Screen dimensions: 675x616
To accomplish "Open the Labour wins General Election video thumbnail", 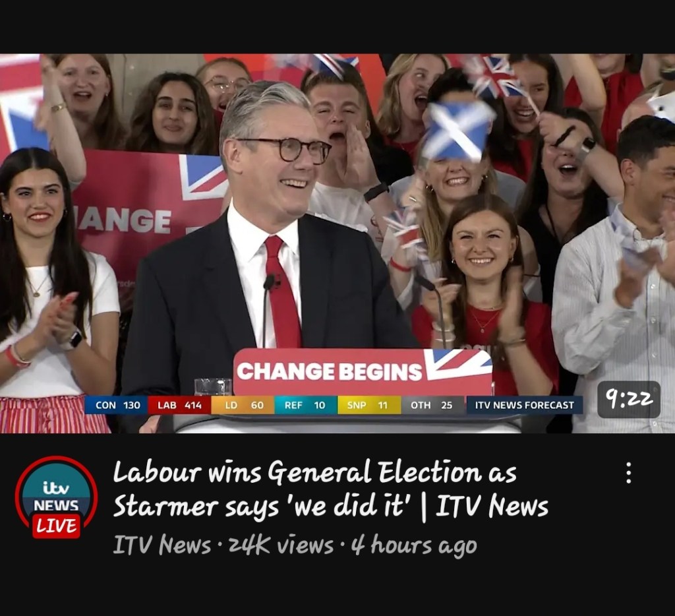I will [337, 243].
